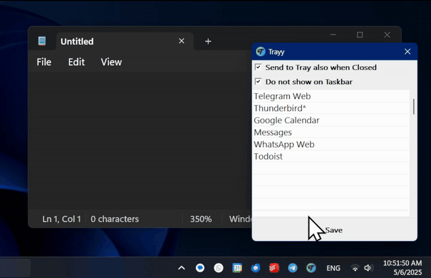This screenshot has height=278, width=431.
Task: Click 0 characters status text
Action: point(115,219)
